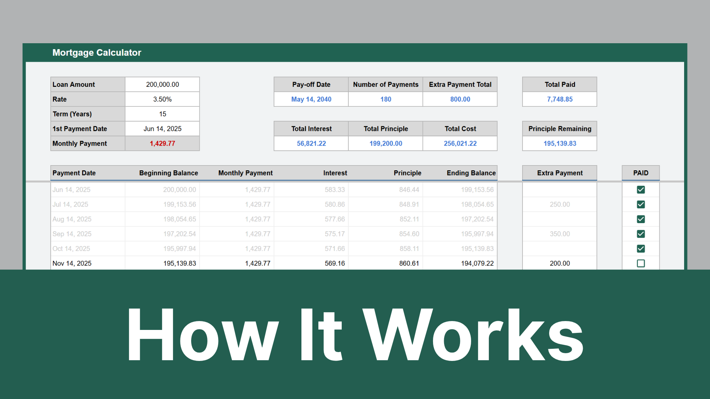This screenshot has width=710, height=399.
Task: Click the Total Cost value 256,021.22
Action: tap(460, 143)
